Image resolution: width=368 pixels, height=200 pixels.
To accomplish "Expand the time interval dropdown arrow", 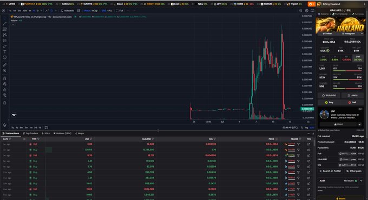I will click(41, 11).
